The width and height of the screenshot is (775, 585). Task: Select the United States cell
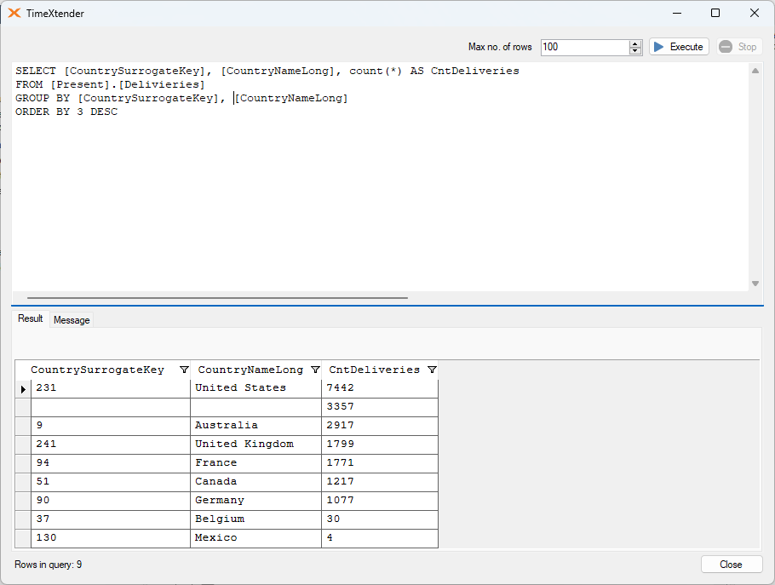click(255, 388)
